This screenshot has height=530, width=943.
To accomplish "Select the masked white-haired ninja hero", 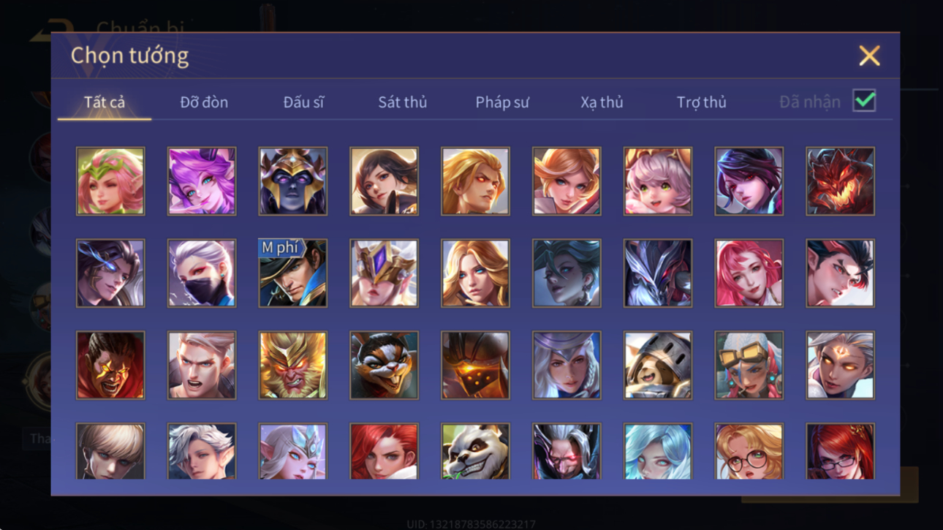I will click(202, 273).
